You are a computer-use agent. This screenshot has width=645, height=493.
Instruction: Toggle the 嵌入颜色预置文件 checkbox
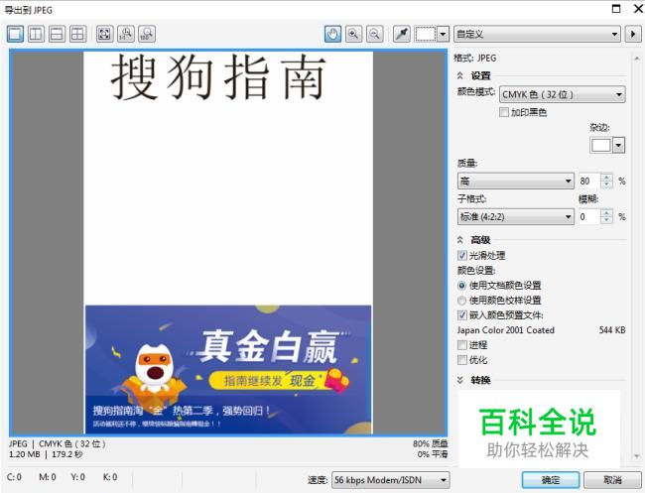point(462,315)
